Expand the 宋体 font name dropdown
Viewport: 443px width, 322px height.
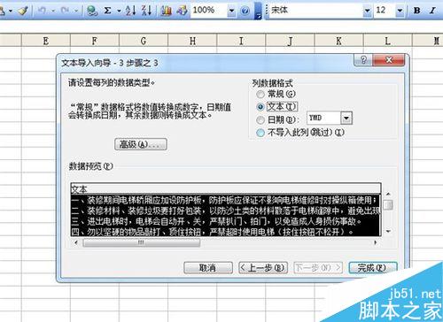pos(367,11)
